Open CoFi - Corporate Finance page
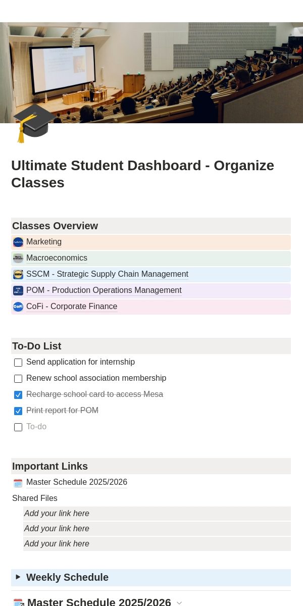Image resolution: width=303 pixels, height=606 pixels. point(72,307)
